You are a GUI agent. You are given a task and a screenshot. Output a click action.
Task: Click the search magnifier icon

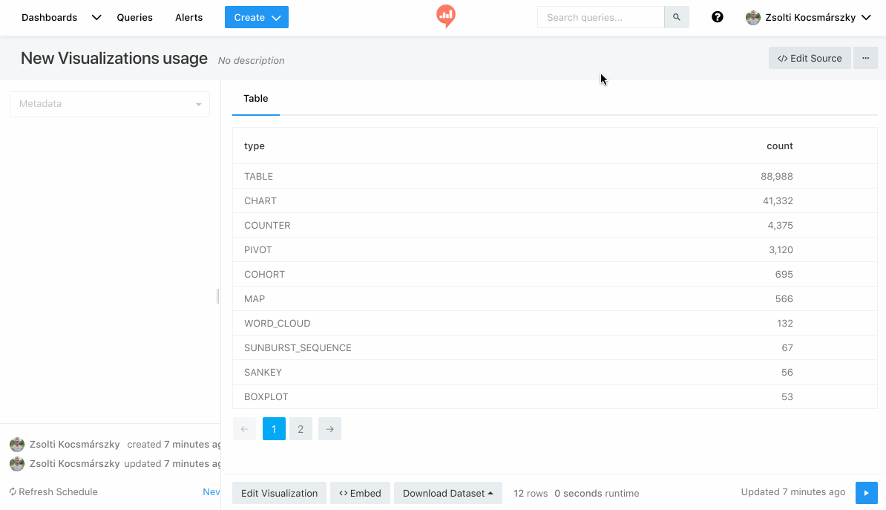(676, 16)
